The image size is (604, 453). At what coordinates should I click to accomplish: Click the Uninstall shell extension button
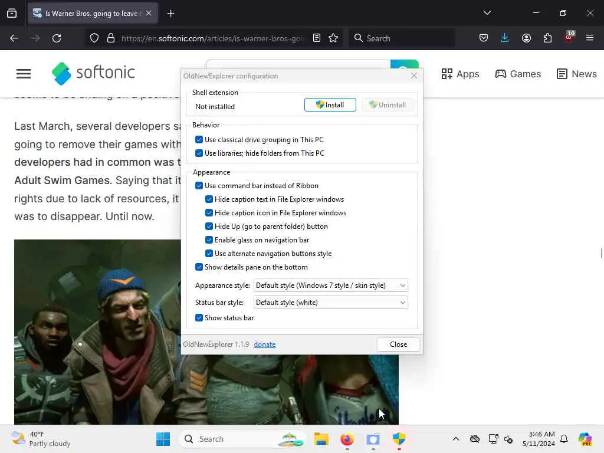[388, 105]
